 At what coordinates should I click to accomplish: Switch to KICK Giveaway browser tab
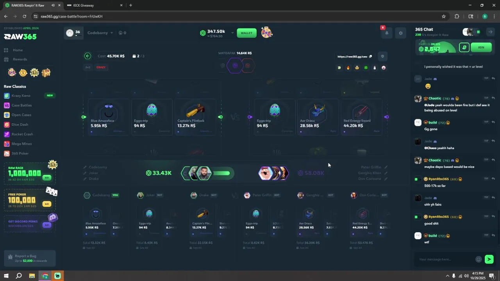tap(94, 5)
